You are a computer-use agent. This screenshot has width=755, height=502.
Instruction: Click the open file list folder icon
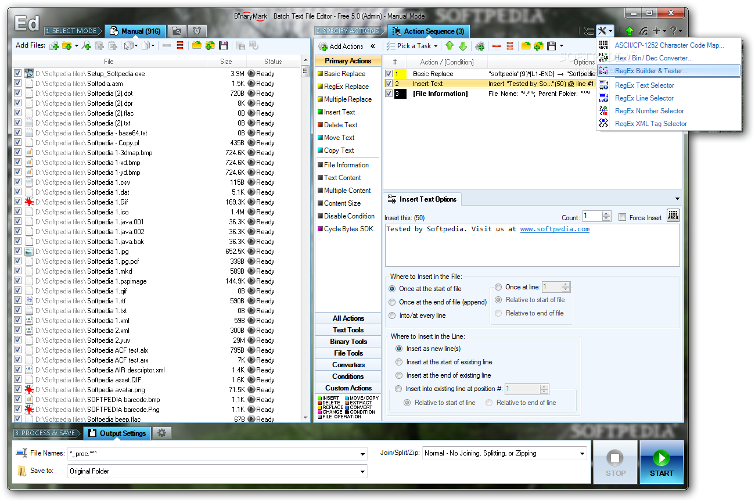point(197,45)
